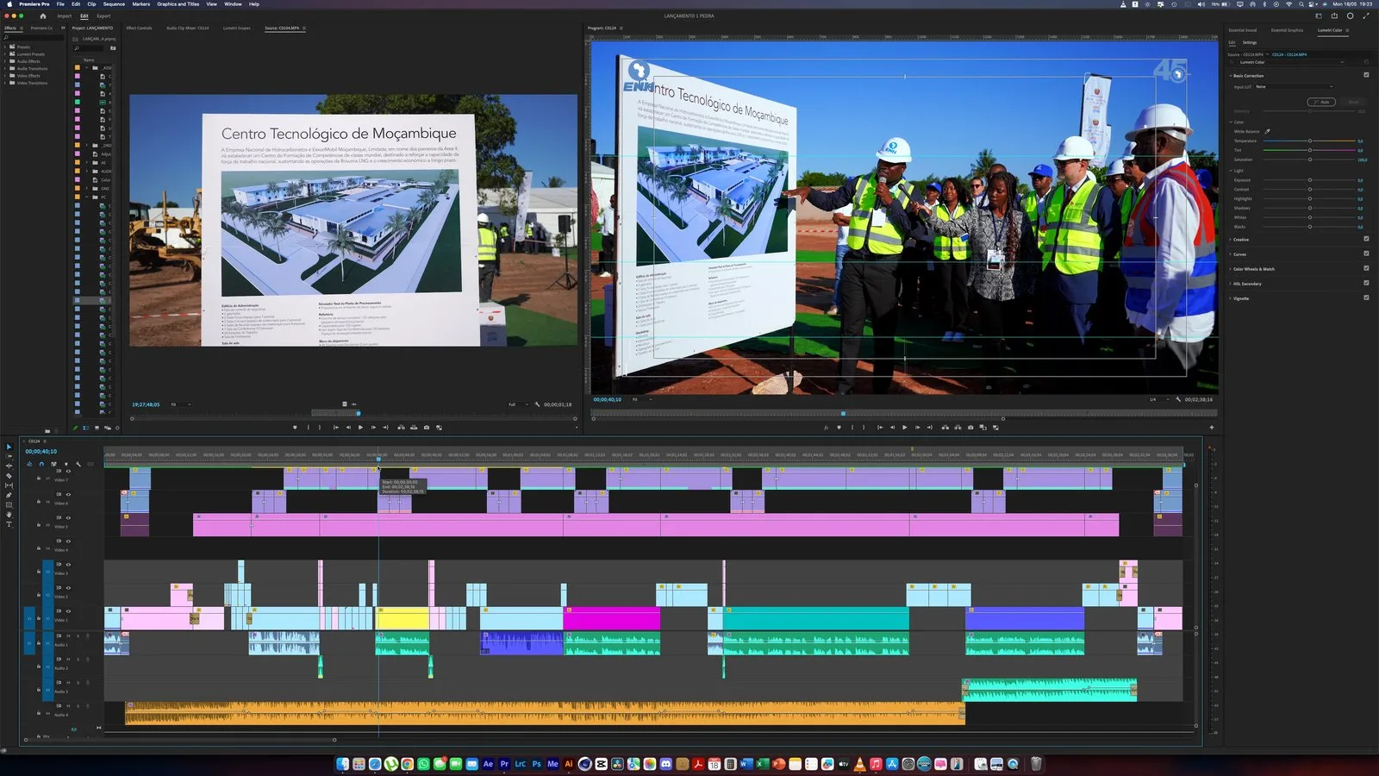The image size is (1379, 776).
Task: Mute the Audio 1 track
Action: pyautogui.click(x=68, y=636)
